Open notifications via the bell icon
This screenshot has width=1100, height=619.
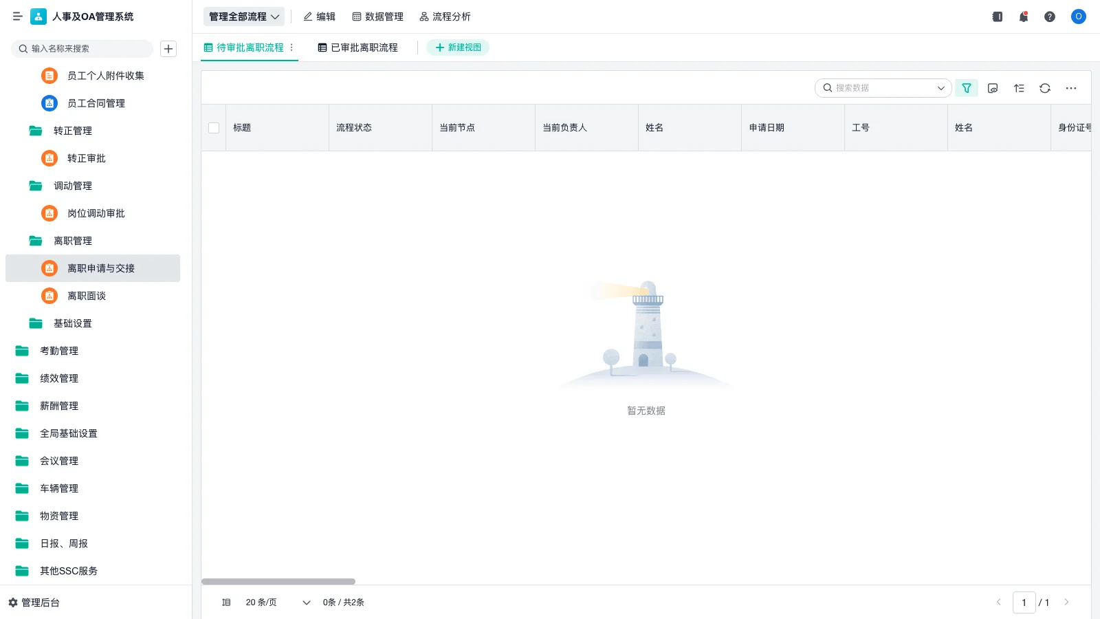click(1024, 17)
